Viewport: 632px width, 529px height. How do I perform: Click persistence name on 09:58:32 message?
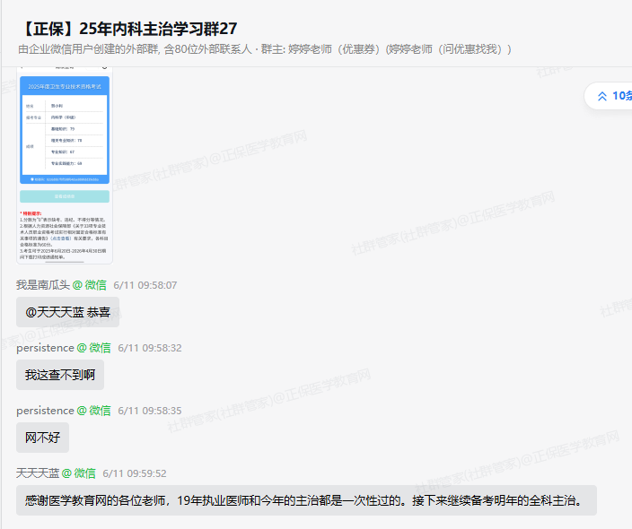(x=45, y=348)
